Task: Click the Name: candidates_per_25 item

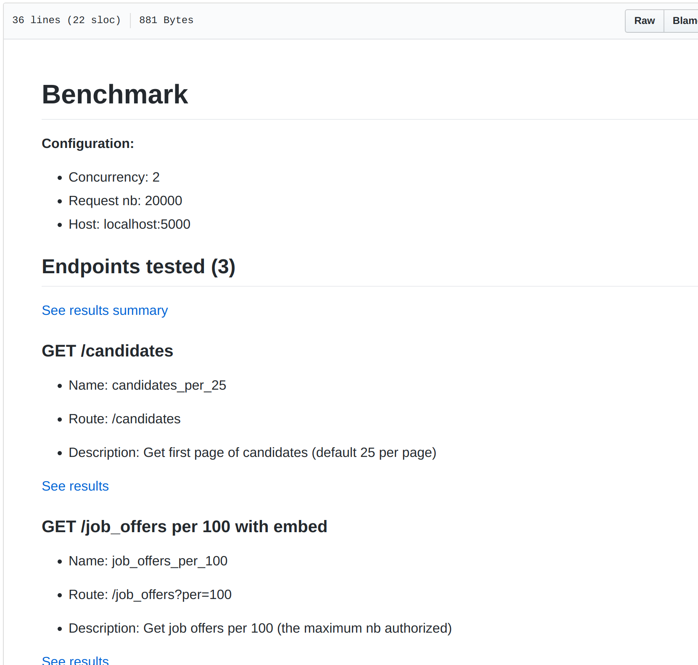Action: click(147, 385)
